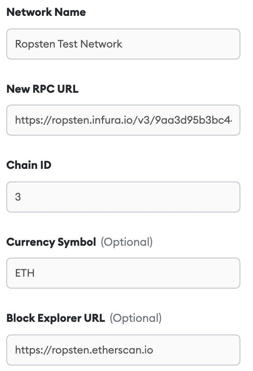Image resolution: width=253 pixels, height=371 pixels.
Task: Select the Chain ID input field
Action: pos(123,197)
